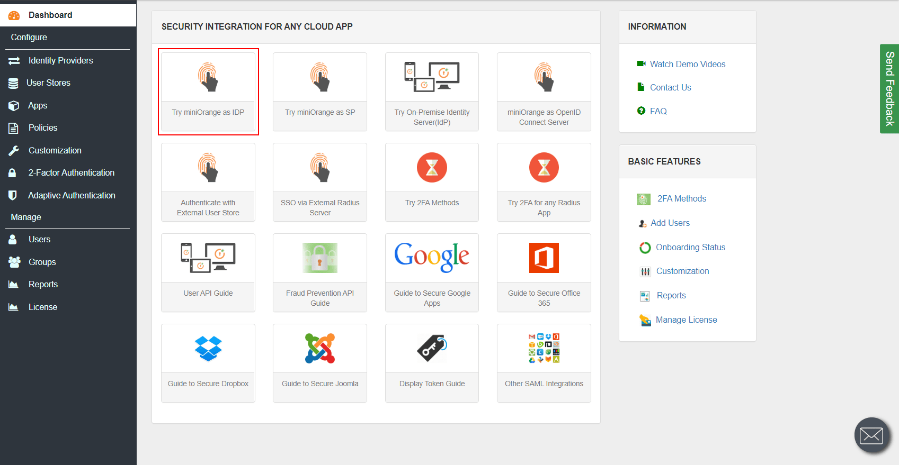Click the Dashboard gauge icon
Viewport: 899px width, 465px height.
coord(14,15)
